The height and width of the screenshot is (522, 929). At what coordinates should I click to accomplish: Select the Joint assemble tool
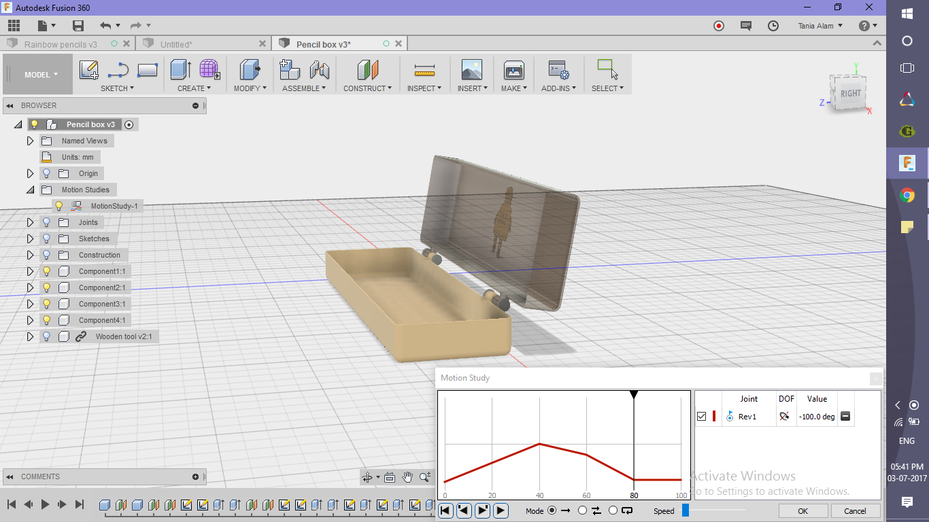(319, 70)
